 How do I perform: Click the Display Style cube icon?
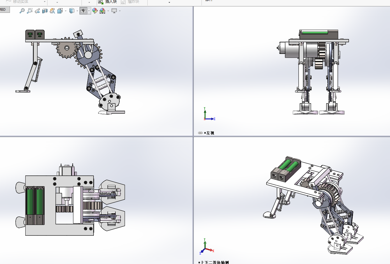72,11
